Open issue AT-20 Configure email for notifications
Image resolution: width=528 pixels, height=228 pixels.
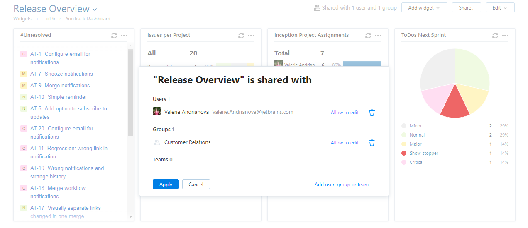pos(62,132)
